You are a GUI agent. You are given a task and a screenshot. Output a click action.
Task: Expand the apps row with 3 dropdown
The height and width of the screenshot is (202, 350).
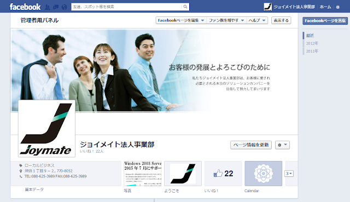pos(289,174)
